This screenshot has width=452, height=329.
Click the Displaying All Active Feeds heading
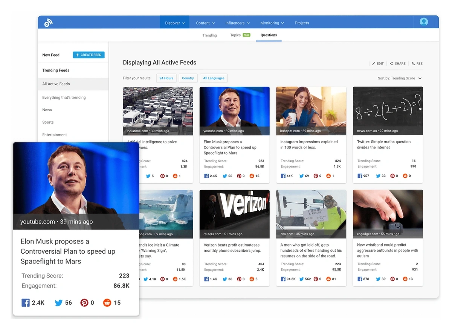click(x=160, y=63)
